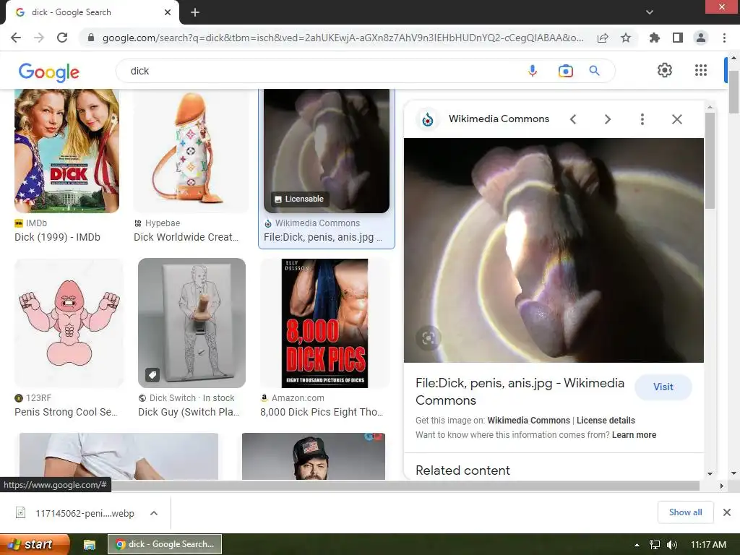This screenshot has height=555, width=740.
Task: Open the Extensions puzzle icon
Action: [655, 38]
